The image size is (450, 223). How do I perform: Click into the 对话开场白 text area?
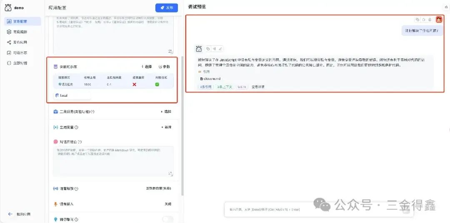[113, 161]
